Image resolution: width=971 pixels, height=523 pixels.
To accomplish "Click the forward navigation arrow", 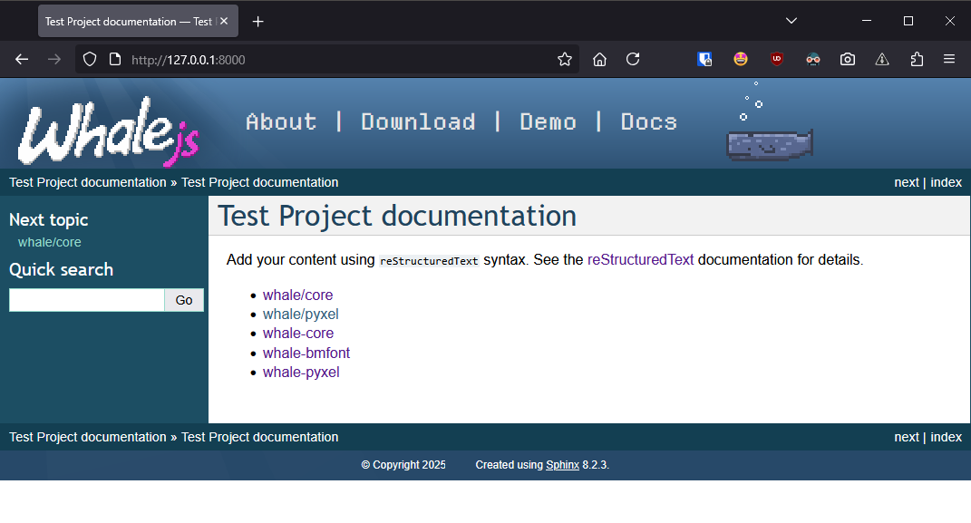I will point(54,60).
